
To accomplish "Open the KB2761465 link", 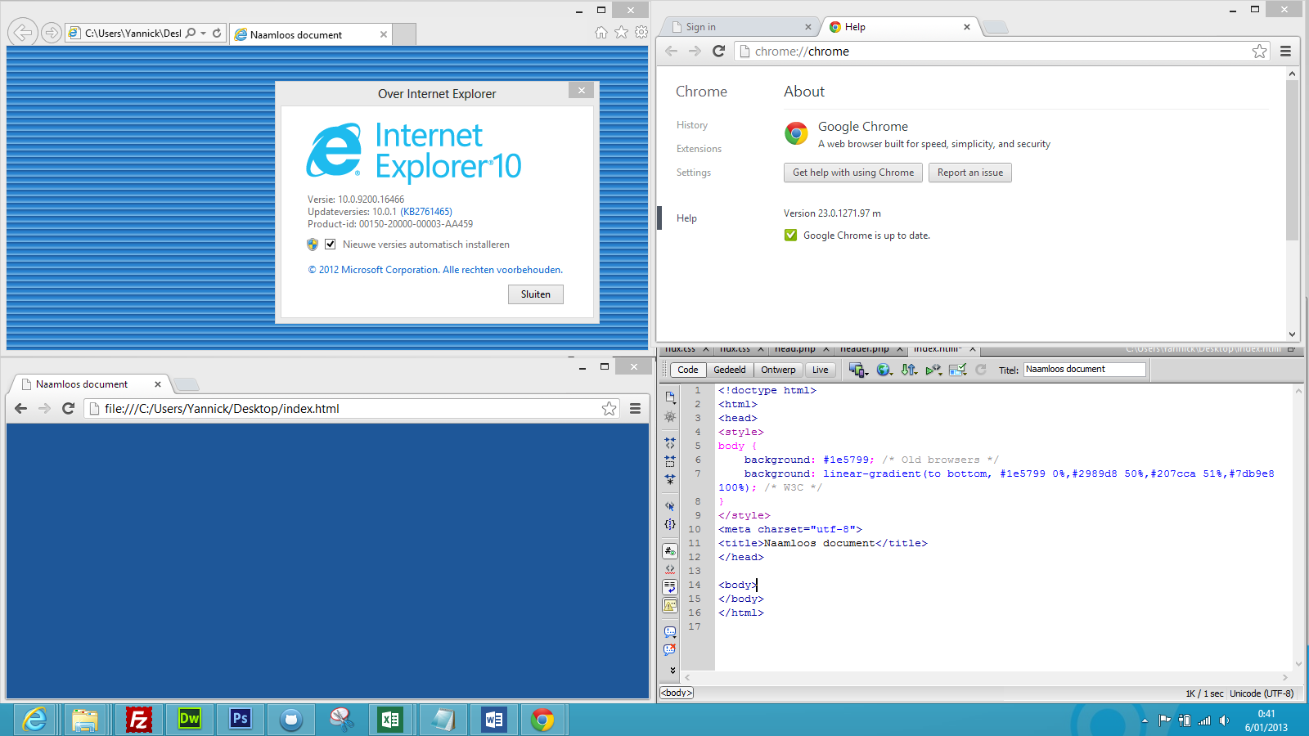I will pyautogui.click(x=426, y=212).
